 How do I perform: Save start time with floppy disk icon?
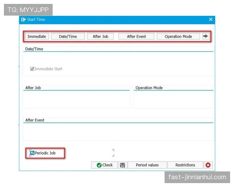click(x=122, y=165)
